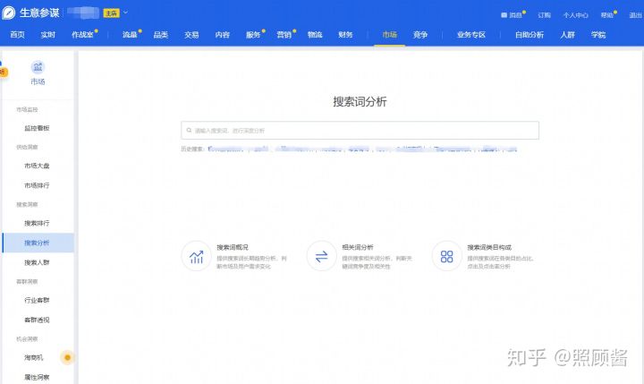644x384 pixels.
Task: Open the 服务 tab
Action: click(253, 35)
